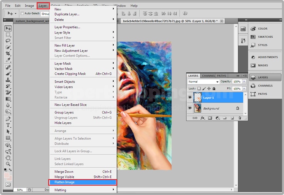Hide the Background layer eye icon

click(190, 108)
